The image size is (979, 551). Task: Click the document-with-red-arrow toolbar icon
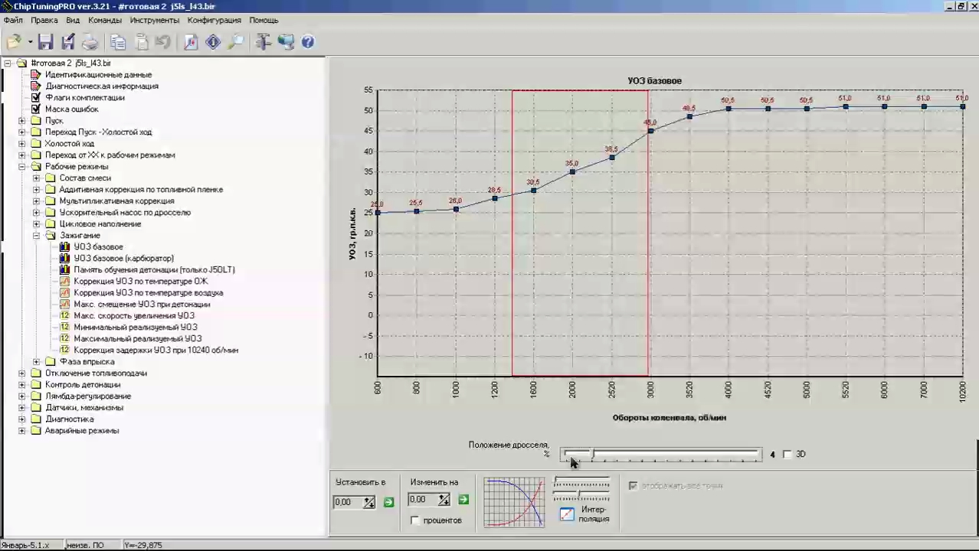(191, 42)
